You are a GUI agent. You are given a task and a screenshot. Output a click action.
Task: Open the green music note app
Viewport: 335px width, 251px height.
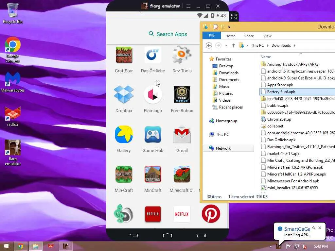click(x=123, y=214)
